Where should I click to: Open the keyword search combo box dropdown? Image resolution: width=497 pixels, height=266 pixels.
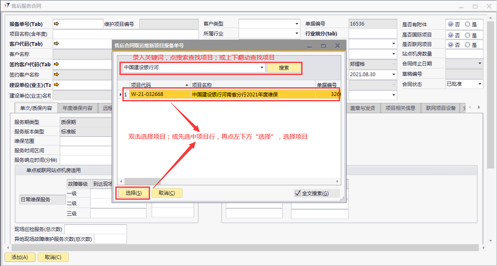pyautogui.click(x=262, y=68)
